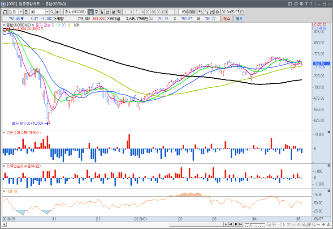Click the T font icon in title bar

click(306, 4)
